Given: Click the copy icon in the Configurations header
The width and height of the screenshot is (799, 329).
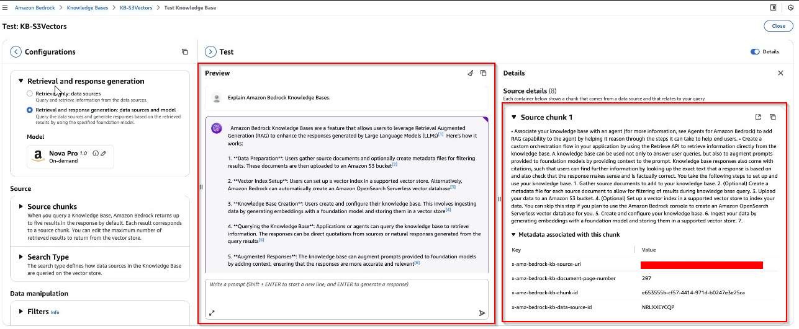Looking at the screenshot, I should pyautogui.click(x=184, y=52).
